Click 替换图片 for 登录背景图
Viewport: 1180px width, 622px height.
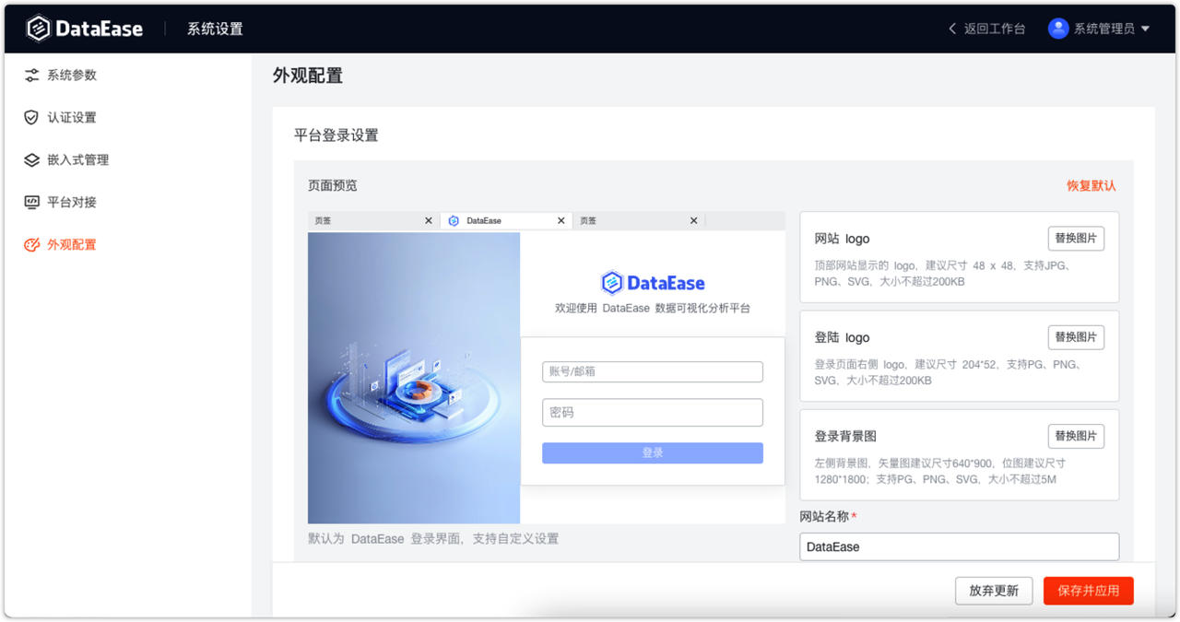point(1076,435)
